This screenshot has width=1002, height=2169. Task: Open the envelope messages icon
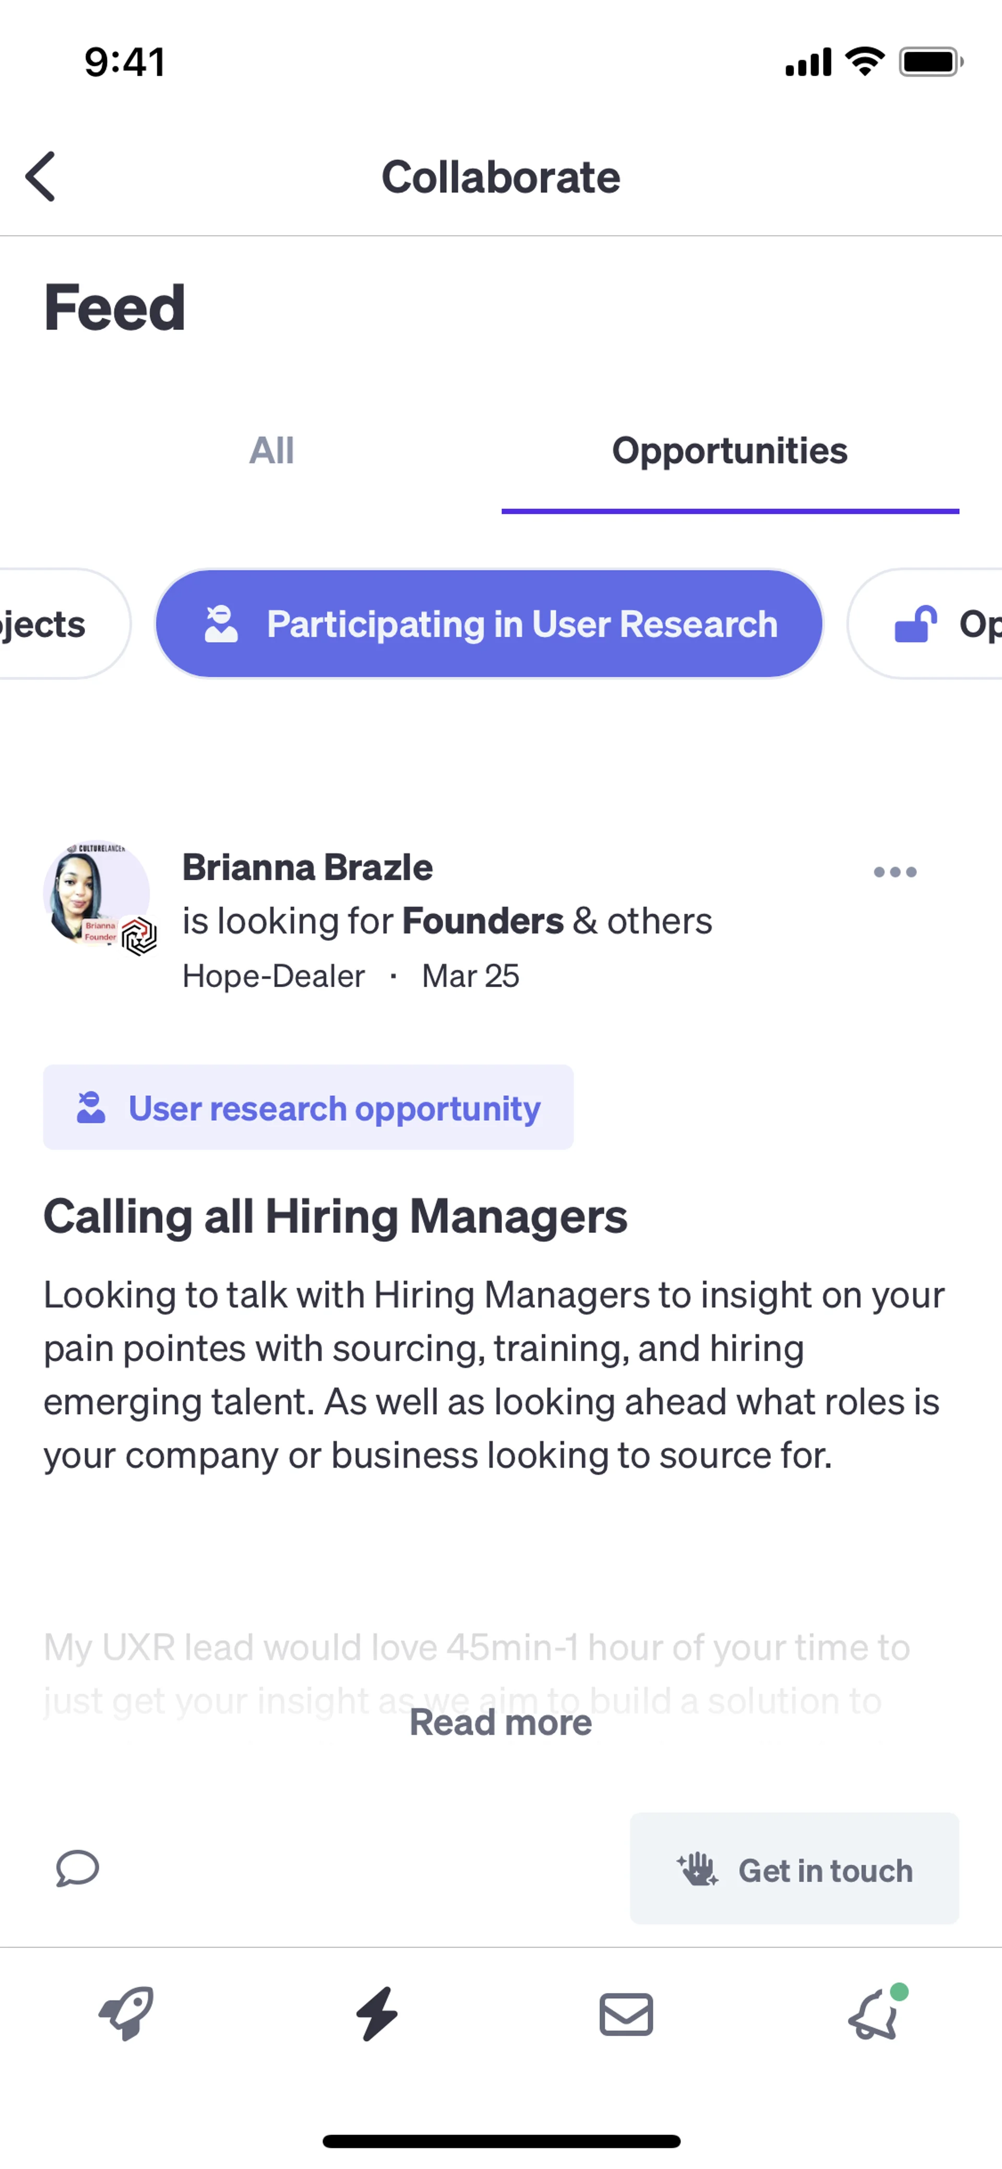pos(626,2013)
